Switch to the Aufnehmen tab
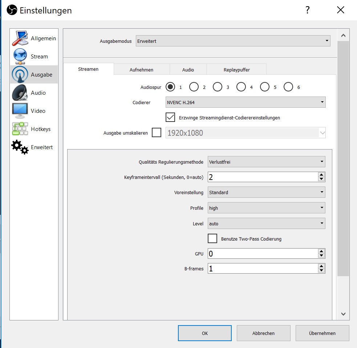 (141, 70)
